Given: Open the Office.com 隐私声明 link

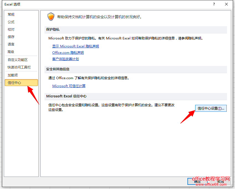Looking at the screenshot, I should (x=68, y=52).
